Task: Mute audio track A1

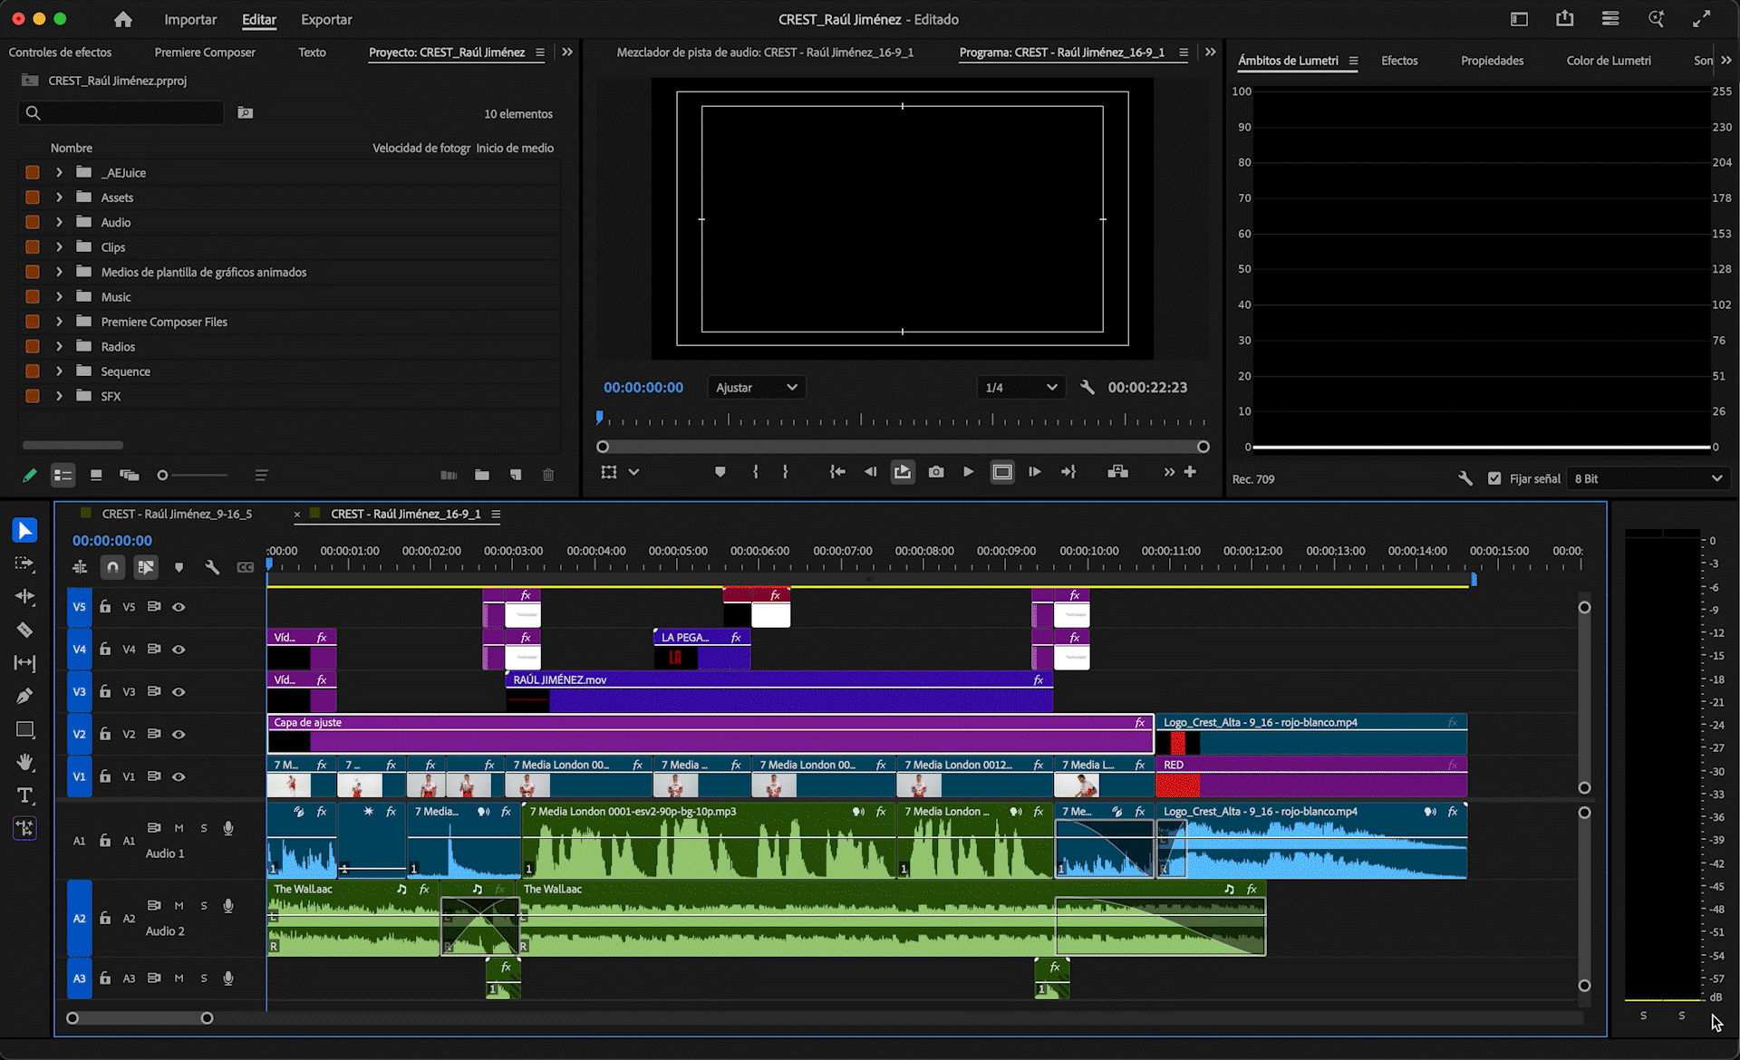Action: 179,827
